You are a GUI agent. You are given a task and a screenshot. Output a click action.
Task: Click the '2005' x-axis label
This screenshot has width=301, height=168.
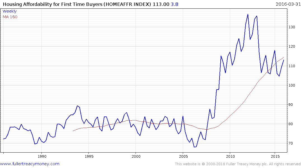183,156
